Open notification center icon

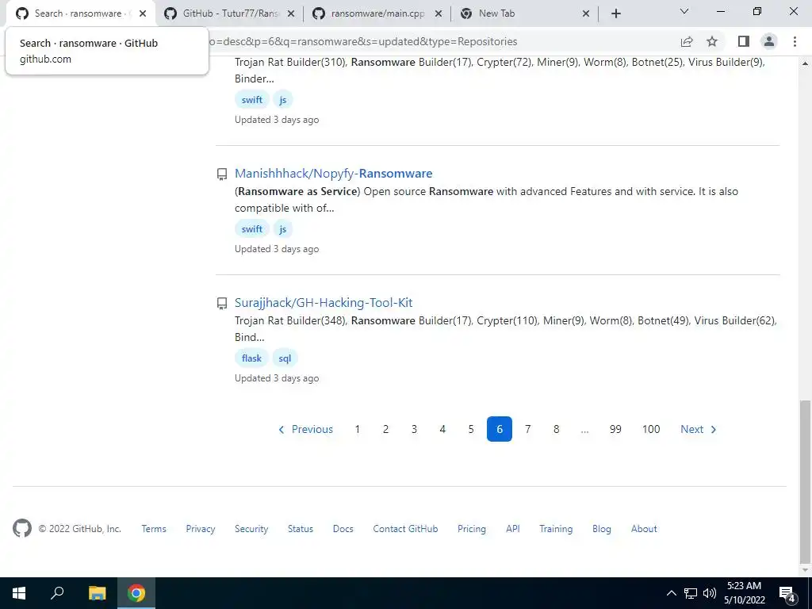click(787, 594)
